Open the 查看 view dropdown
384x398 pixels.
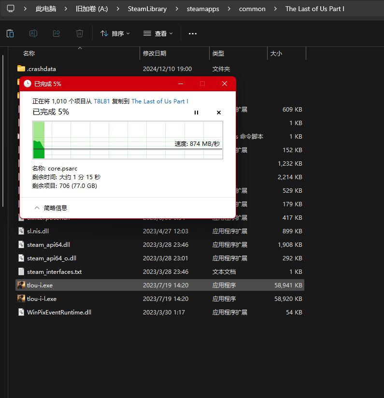158,33
